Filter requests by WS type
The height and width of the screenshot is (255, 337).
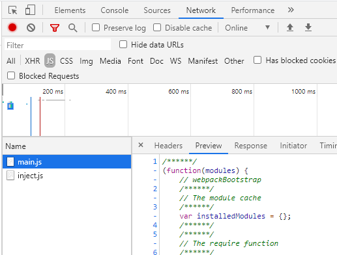[175, 61]
